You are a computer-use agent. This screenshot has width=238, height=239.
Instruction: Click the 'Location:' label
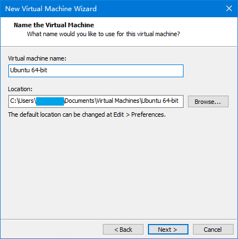(x=20, y=89)
